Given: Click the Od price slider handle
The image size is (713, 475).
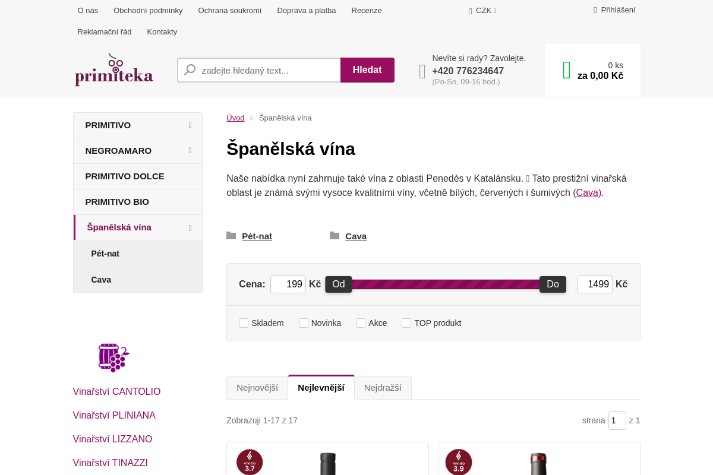Looking at the screenshot, I should coord(339,284).
